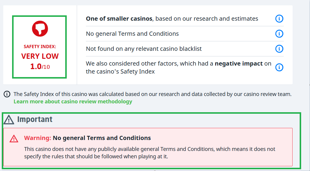Screen dimensions: 310x171
Task: Click the Important section heading
Action: (x=35, y=119)
